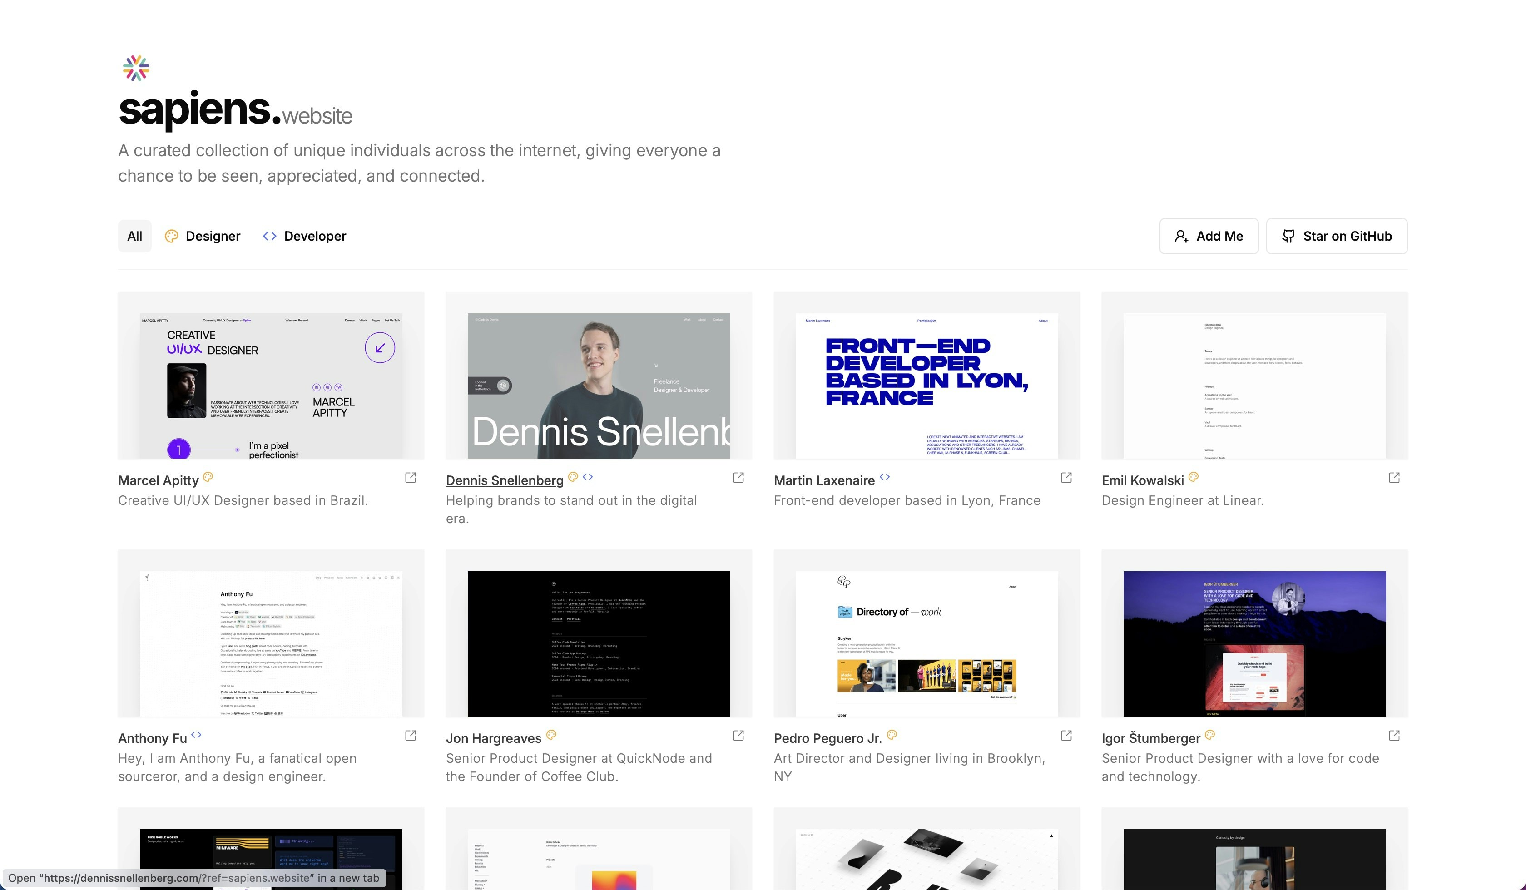Viewport: 1526px width, 890px height.
Task: Open Pedro Peguero Jr.'s Directory of work preview
Action: tap(926, 643)
